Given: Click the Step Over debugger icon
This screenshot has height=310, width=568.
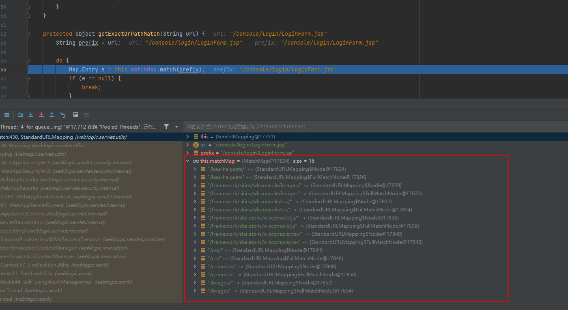Looking at the screenshot, I should point(20,115).
